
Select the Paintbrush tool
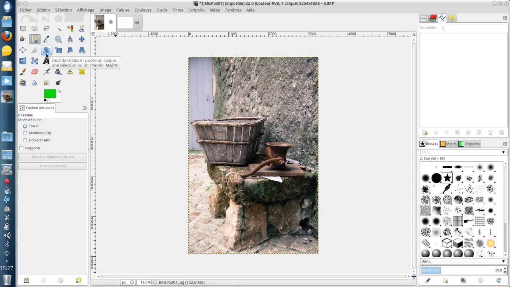point(23,72)
